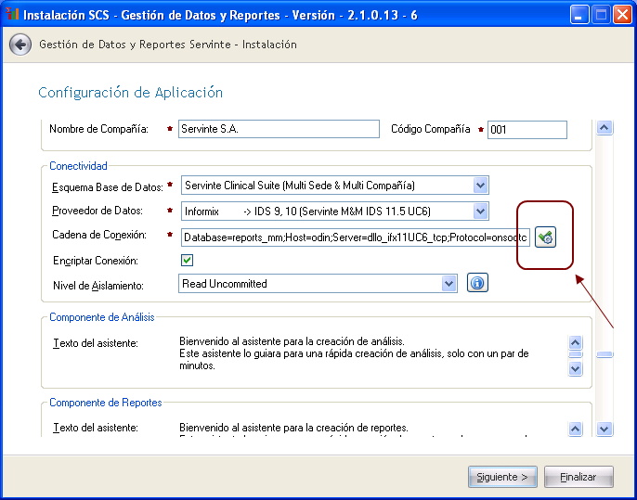Open the Nivel de Aislamiento dropdown
Screen dimensions: 637x500
tap(448, 283)
